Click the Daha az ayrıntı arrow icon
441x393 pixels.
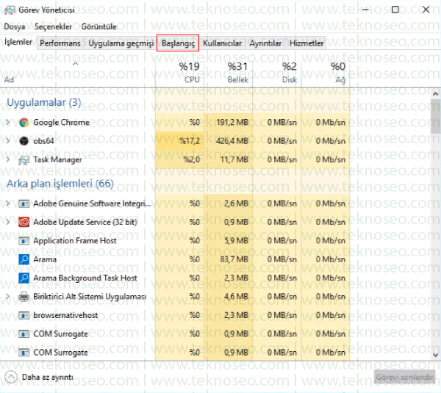click(x=11, y=378)
